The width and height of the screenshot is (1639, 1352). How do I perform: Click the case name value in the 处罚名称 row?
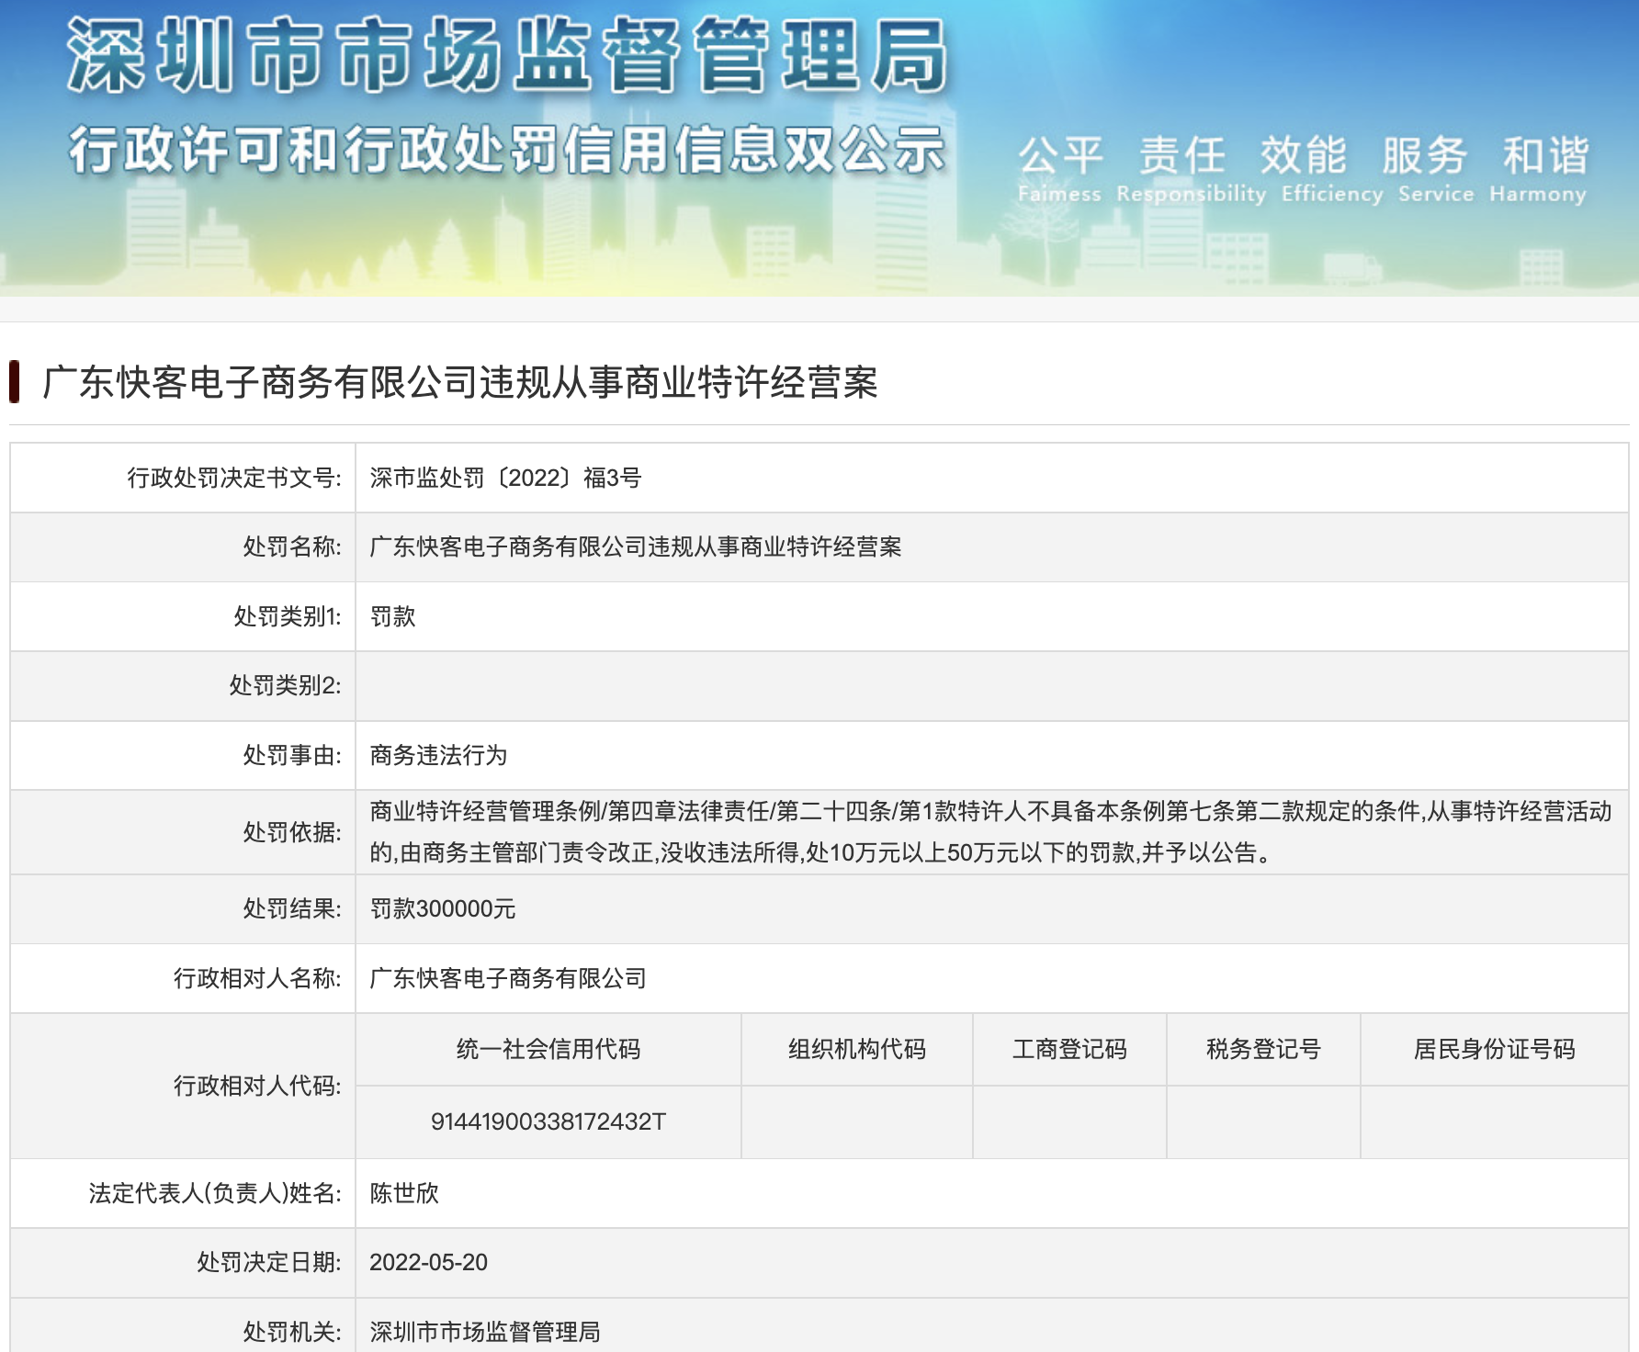pos(636,546)
